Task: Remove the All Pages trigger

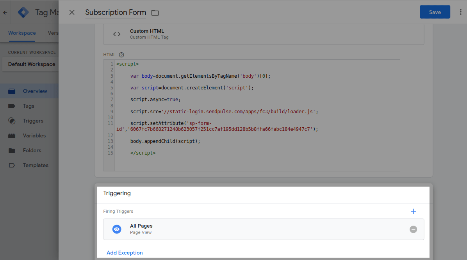Action: click(413, 229)
